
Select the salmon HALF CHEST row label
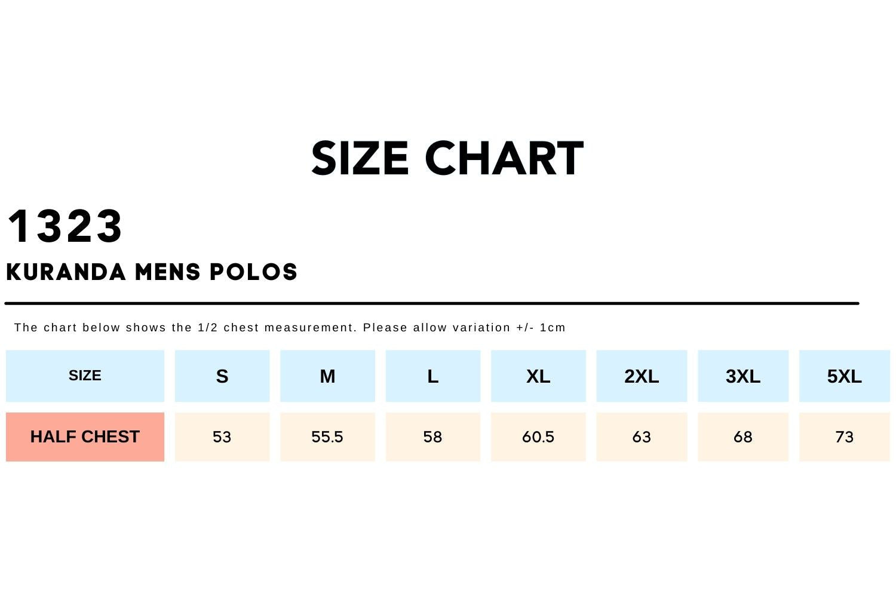click(85, 437)
